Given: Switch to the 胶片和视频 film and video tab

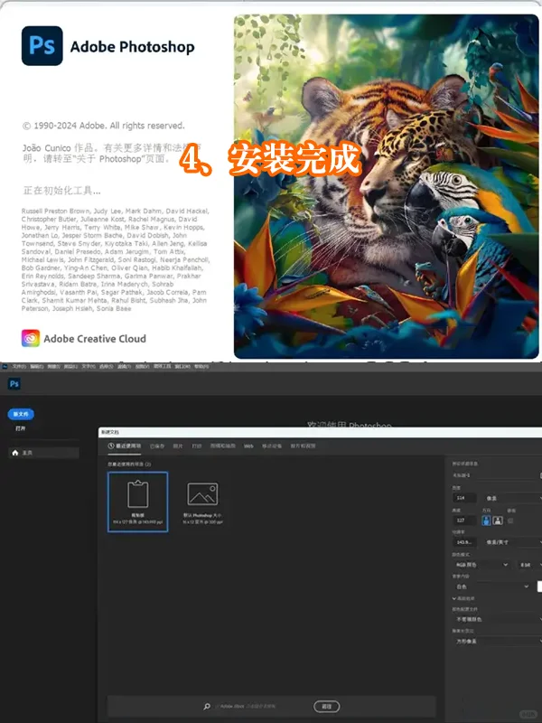Looking at the screenshot, I should click(x=303, y=446).
